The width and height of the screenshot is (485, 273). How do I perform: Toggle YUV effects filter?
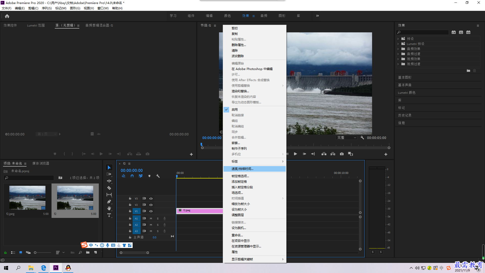pyautogui.click(x=468, y=32)
